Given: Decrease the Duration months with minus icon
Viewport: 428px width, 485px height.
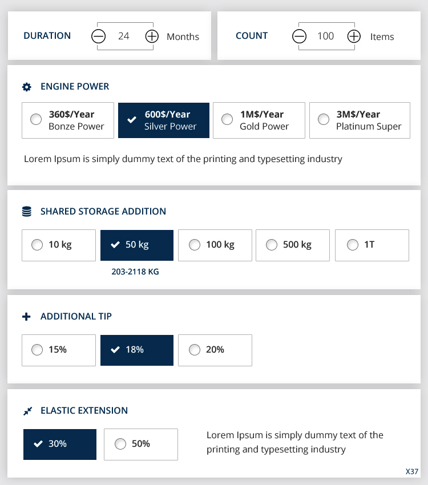Looking at the screenshot, I should tap(99, 37).
